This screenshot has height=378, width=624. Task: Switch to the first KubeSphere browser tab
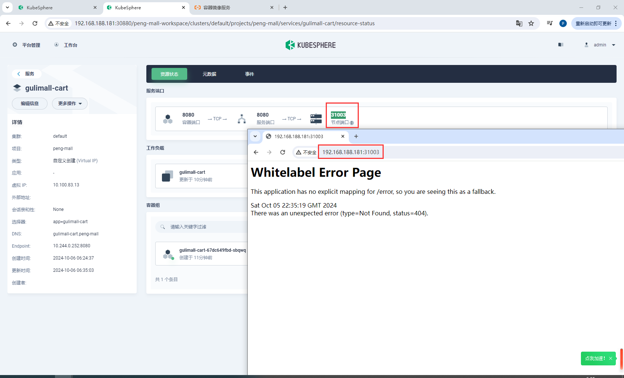coord(58,7)
